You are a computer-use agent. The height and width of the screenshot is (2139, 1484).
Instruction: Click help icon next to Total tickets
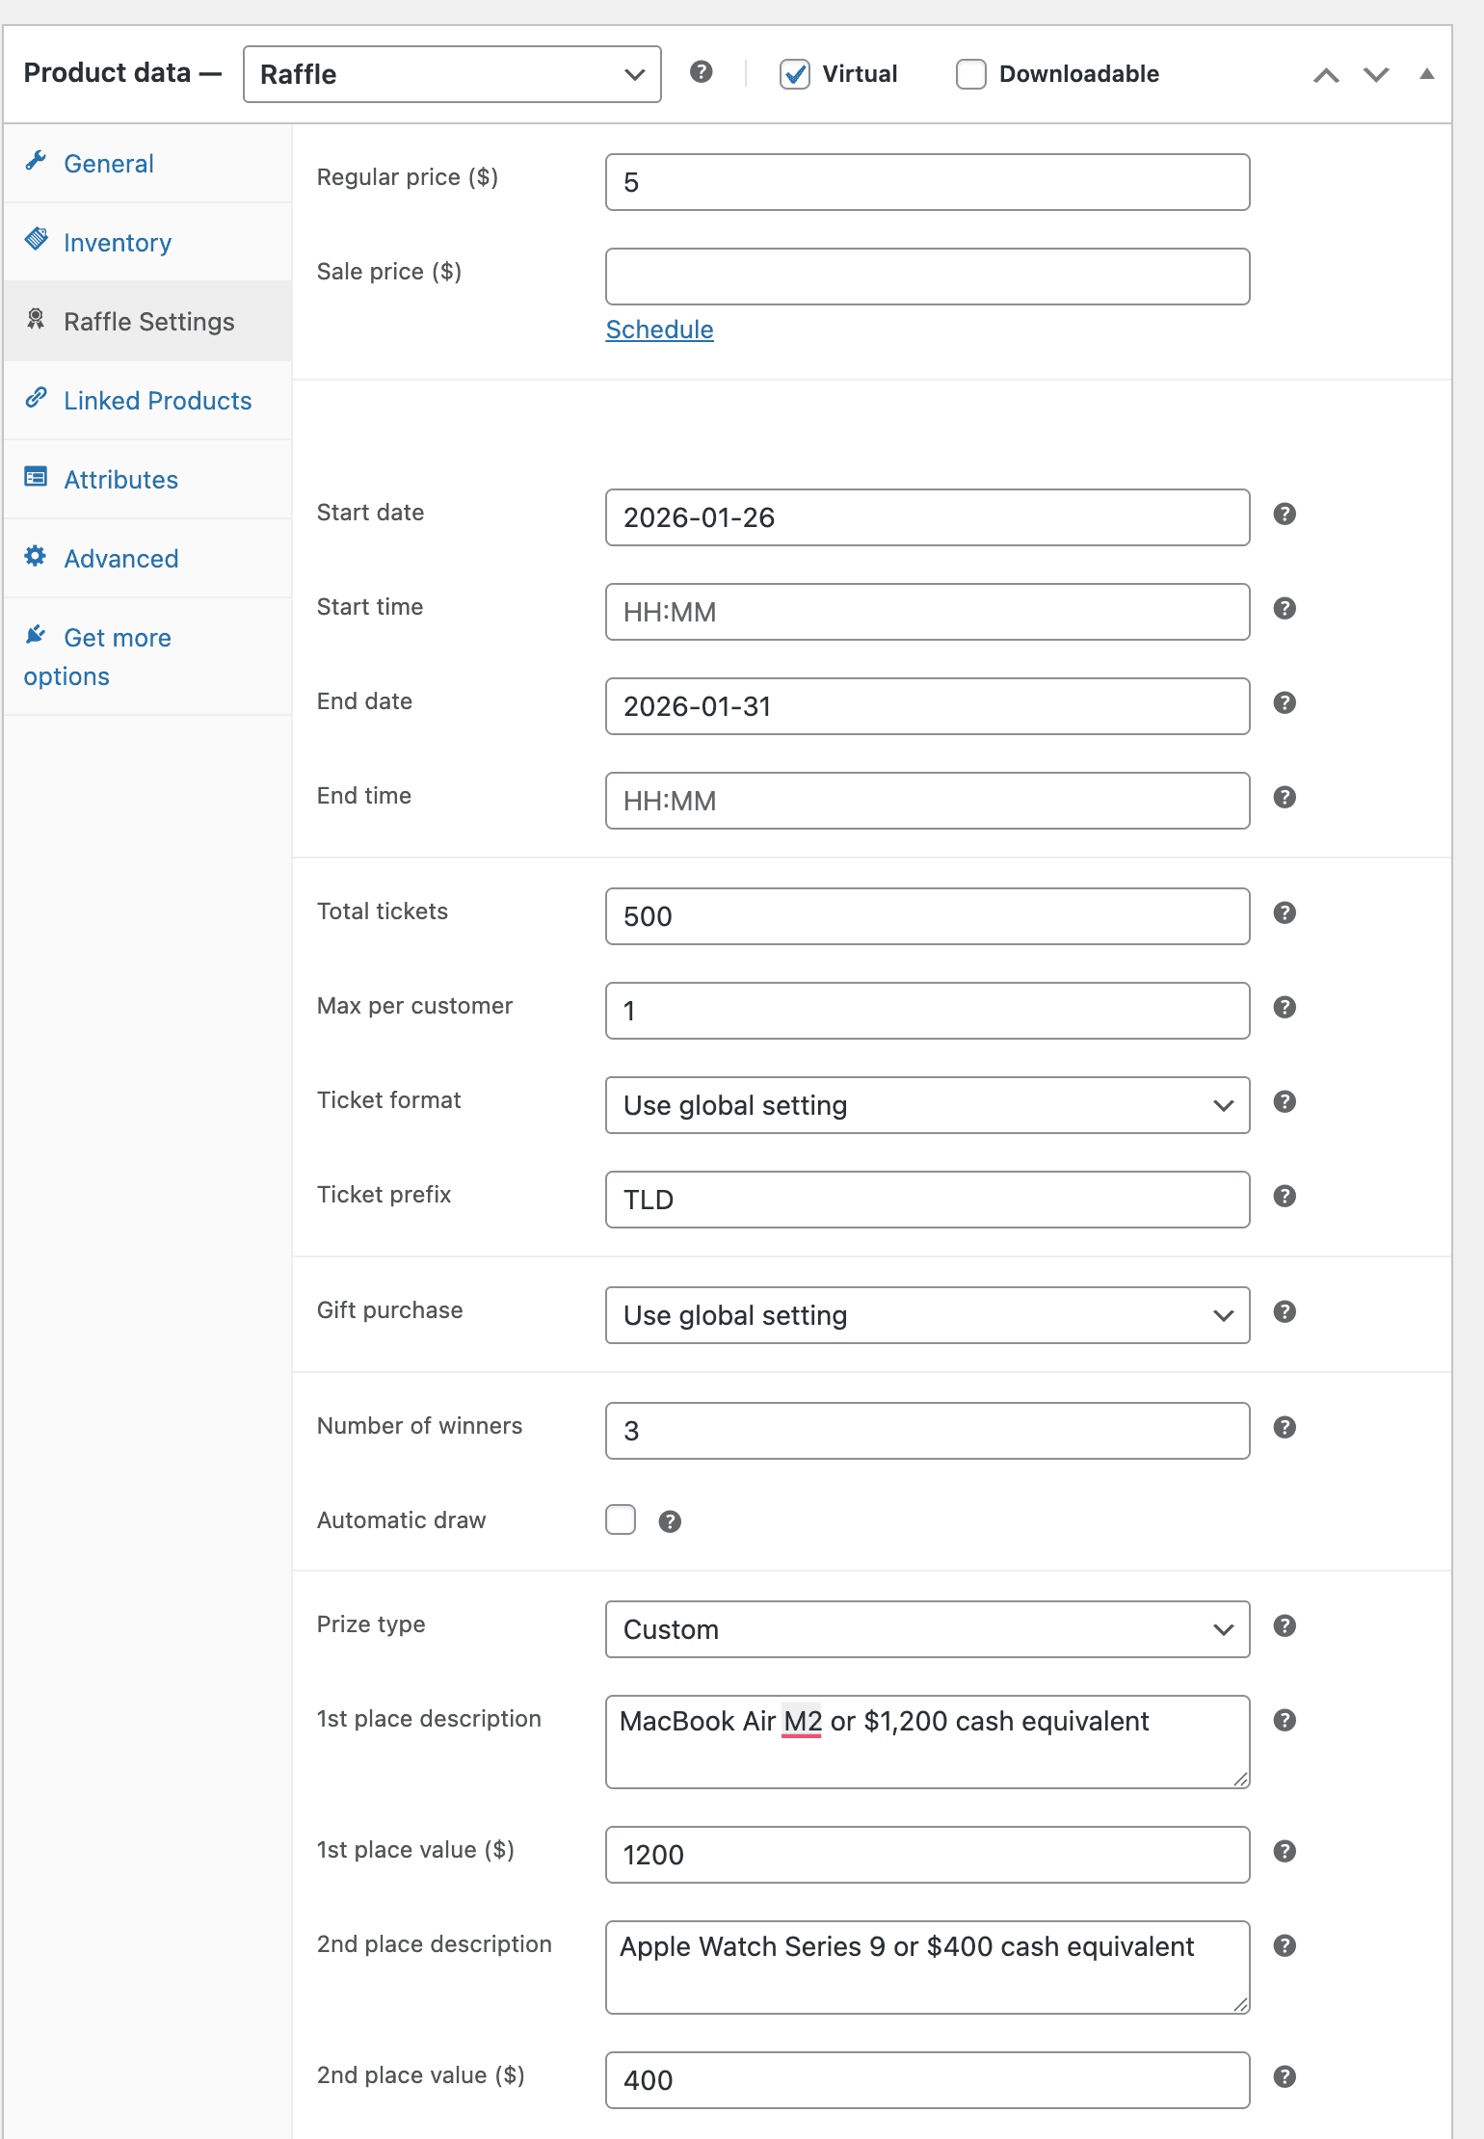1284,913
